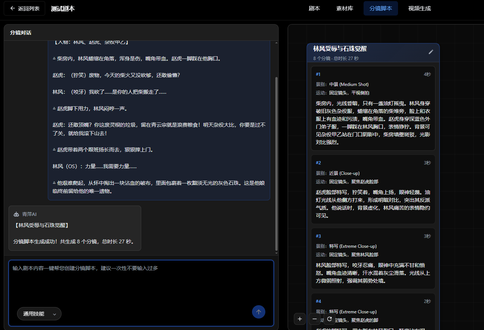
Task: Click the pencil edit icon on the storyboard title
Action: [431, 52]
